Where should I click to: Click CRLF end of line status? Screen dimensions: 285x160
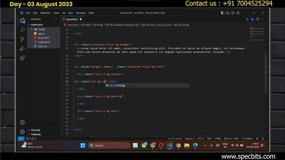click(209, 138)
